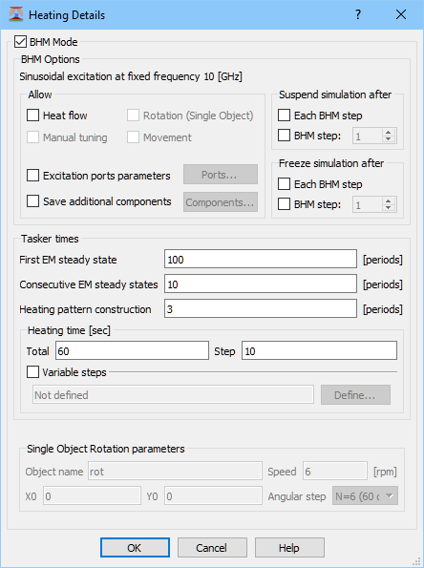Screen dimensions: 424x568
Task: Open the Angular step dropdown
Action: click(366, 495)
